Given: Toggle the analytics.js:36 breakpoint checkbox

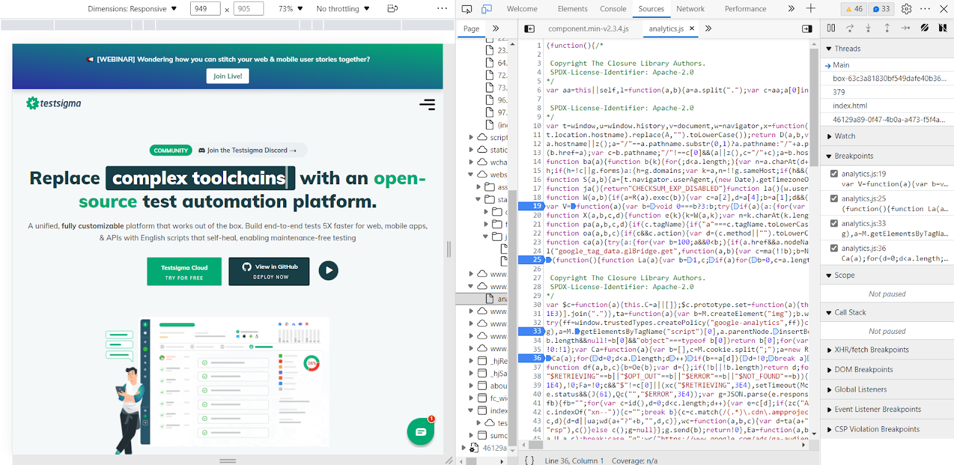Looking at the screenshot, I should click(x=834, y=248).
